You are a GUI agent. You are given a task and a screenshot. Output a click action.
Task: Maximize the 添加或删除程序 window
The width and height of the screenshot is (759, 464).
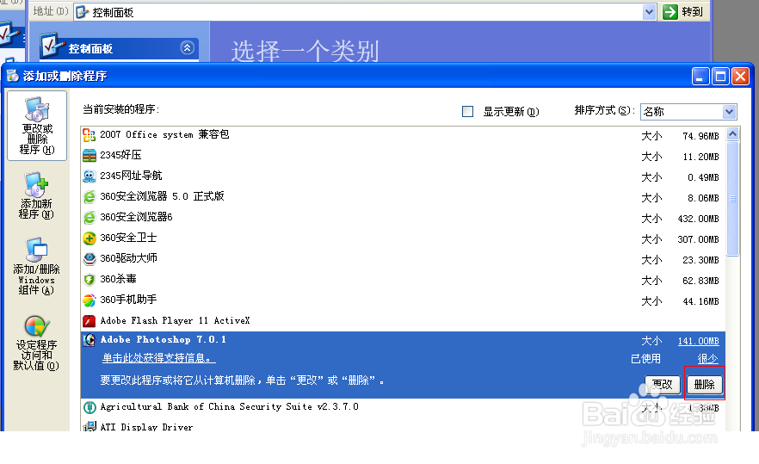[x=720, y=76]
